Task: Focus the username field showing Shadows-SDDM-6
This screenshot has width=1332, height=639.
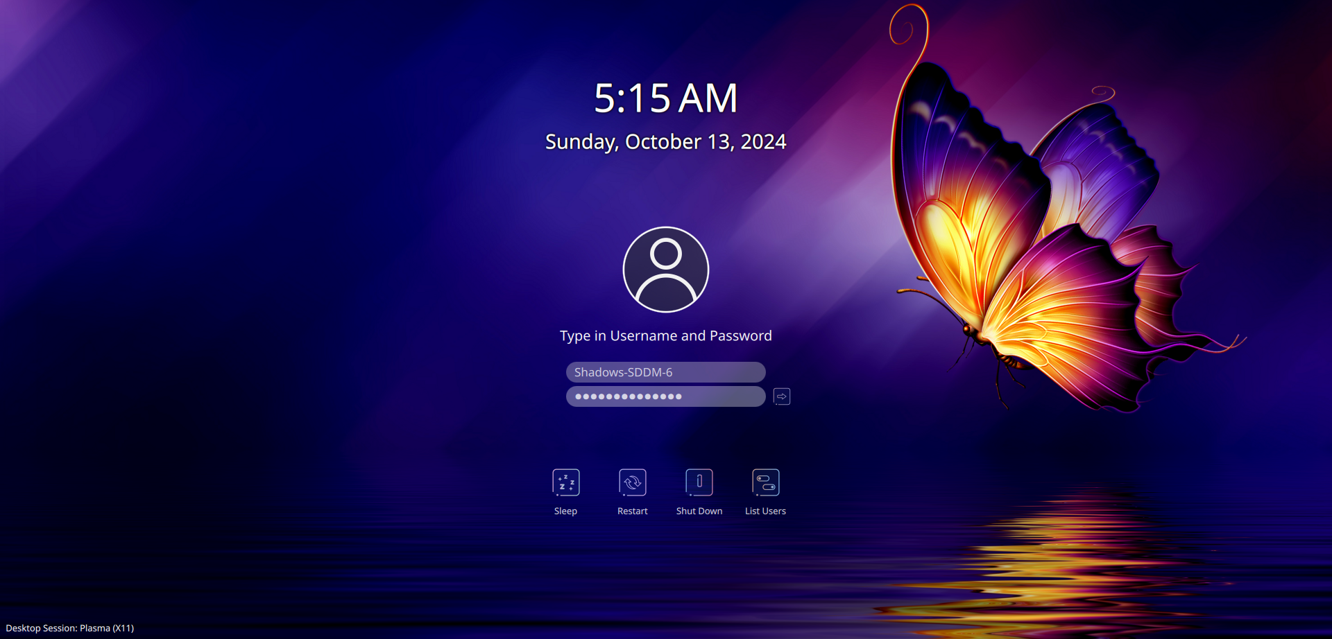Action: point(666,372)
